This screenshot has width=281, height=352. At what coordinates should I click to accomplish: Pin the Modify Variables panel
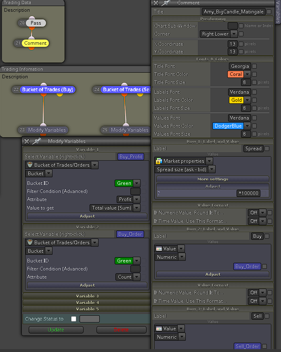(x=37, y=141)
